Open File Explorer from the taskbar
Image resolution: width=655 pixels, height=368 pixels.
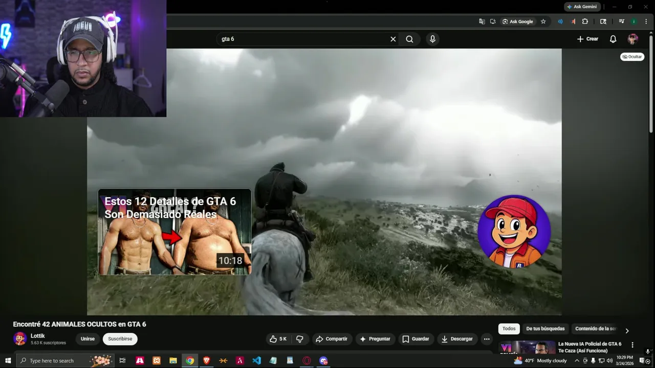173,360
